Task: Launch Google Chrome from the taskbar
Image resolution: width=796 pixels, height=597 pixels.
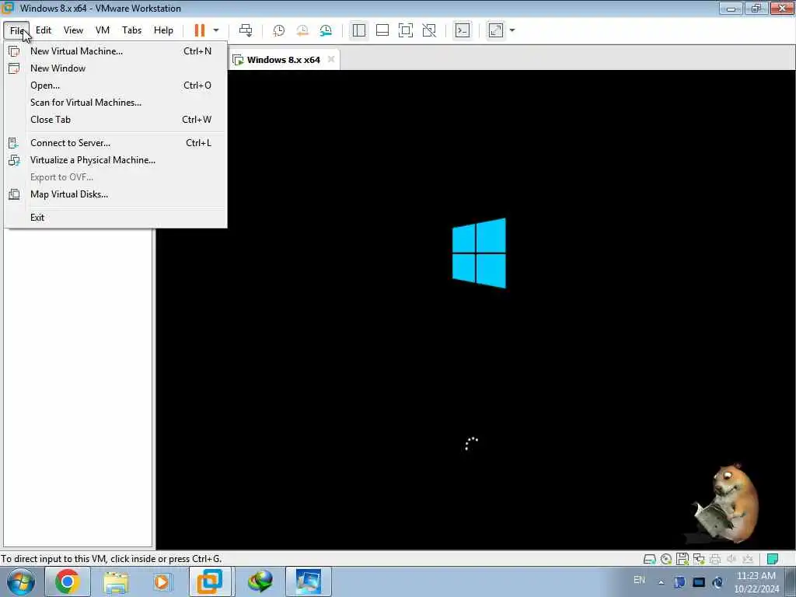Action: point(68,581)
